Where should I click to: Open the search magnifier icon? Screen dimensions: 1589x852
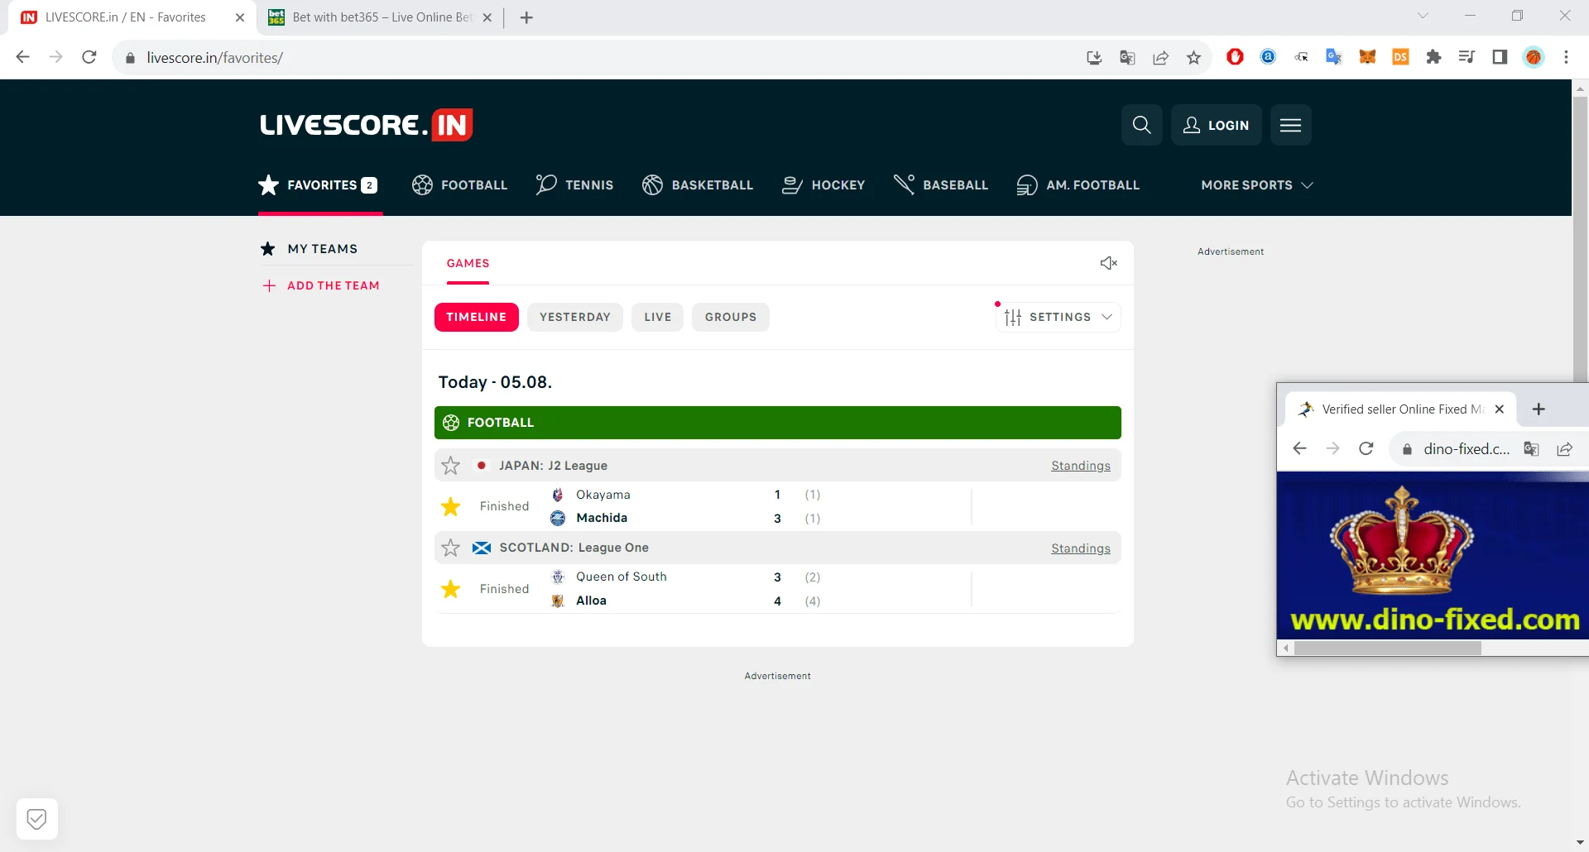pyautogui.click(x=1141, y=125)
